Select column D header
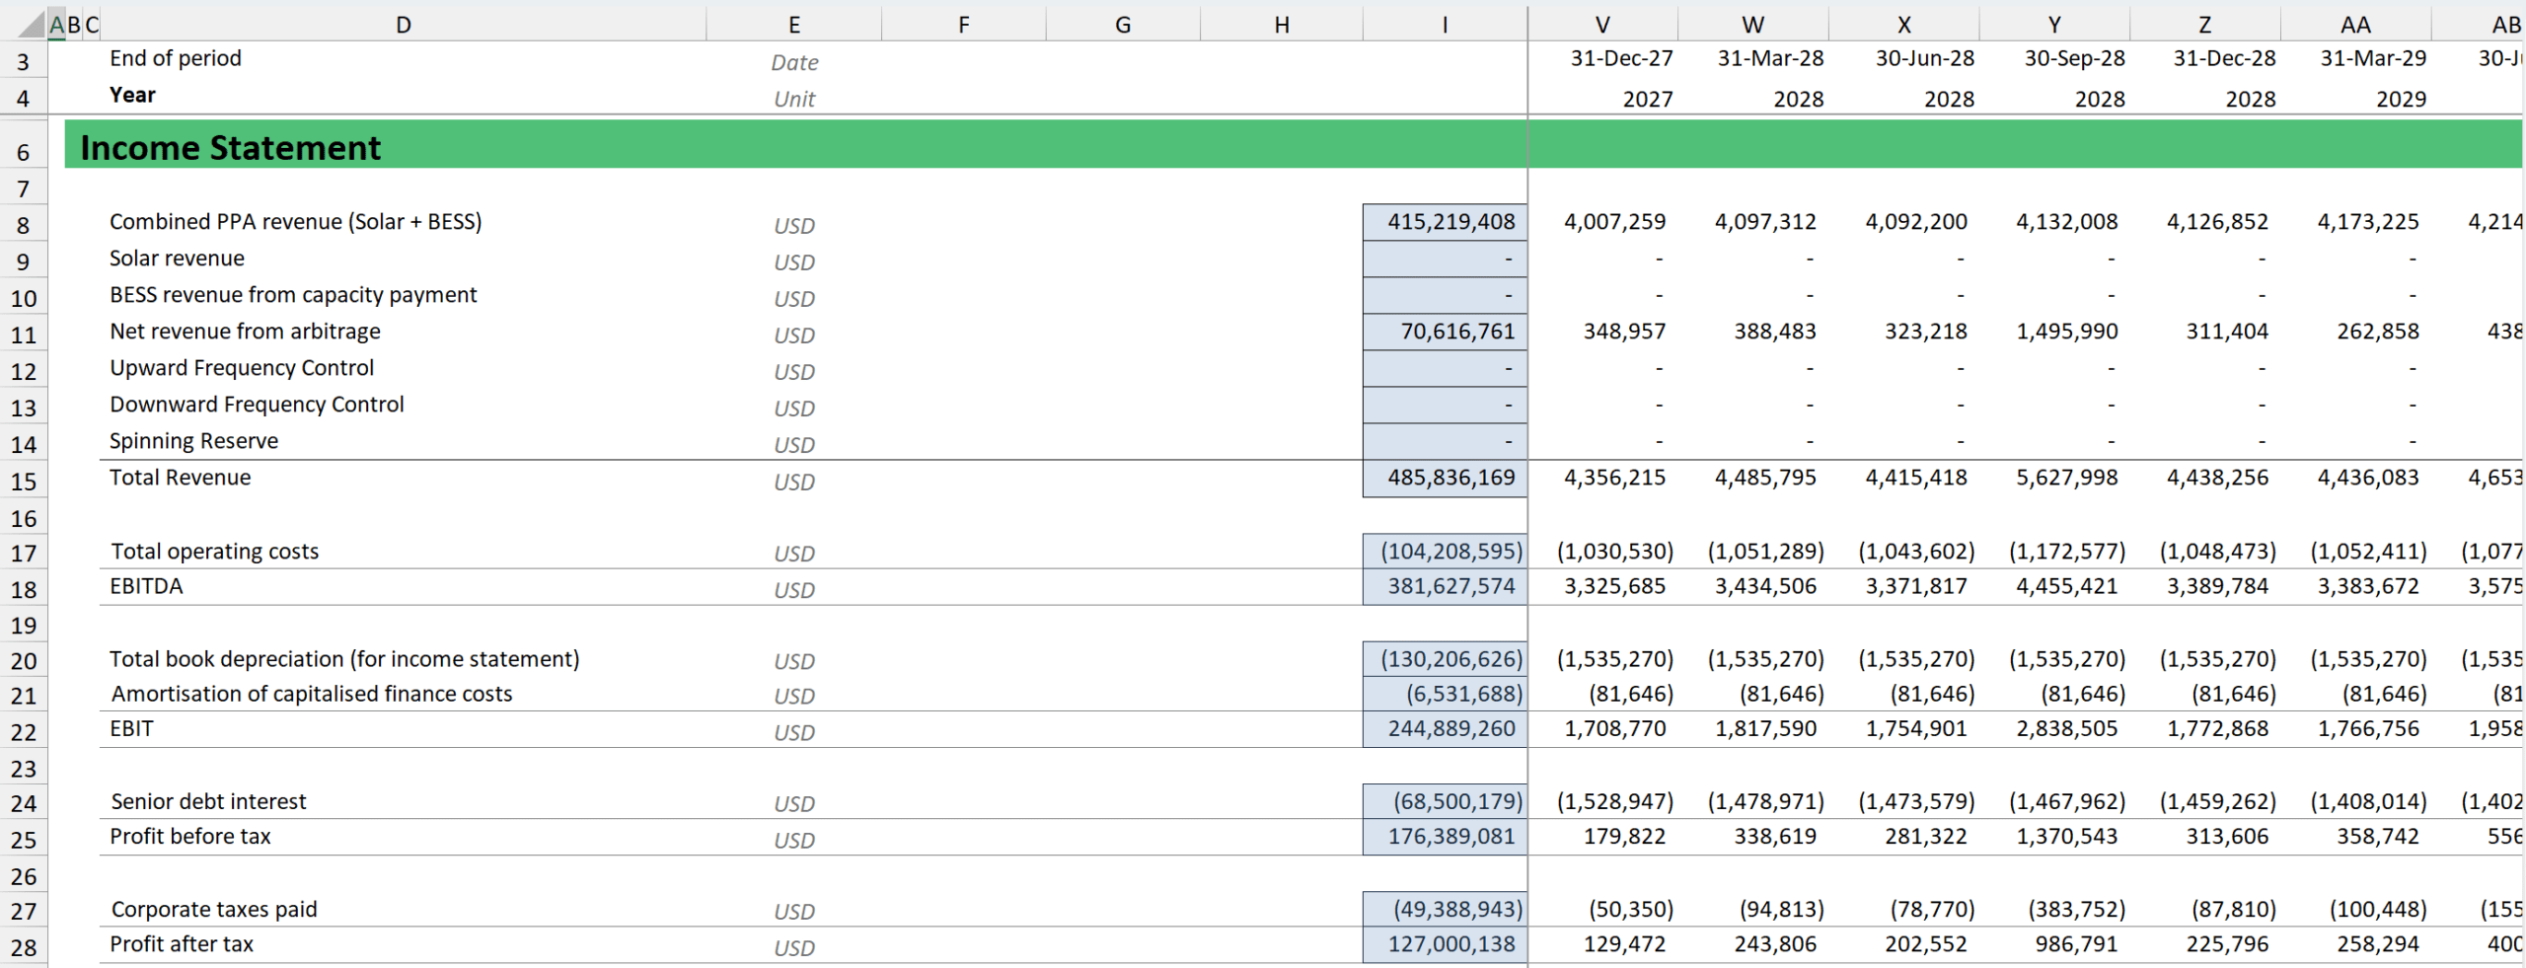The image size is (2526, 968). click(403, 25)
